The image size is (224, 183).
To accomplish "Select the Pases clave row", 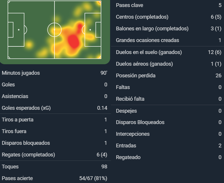I will [x=169, y=5].
